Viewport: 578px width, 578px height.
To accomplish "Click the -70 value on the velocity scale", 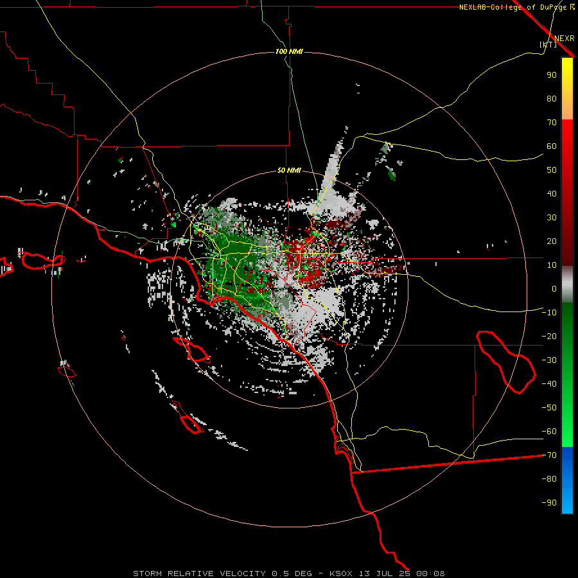I will click(x=549, y=455).
